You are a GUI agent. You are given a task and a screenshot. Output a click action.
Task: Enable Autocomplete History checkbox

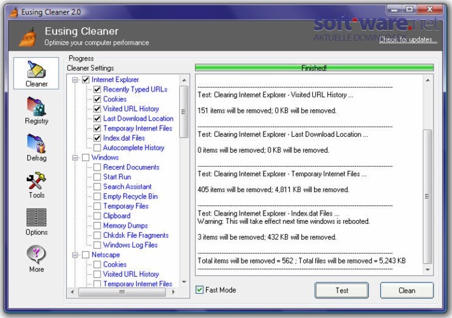97,148
